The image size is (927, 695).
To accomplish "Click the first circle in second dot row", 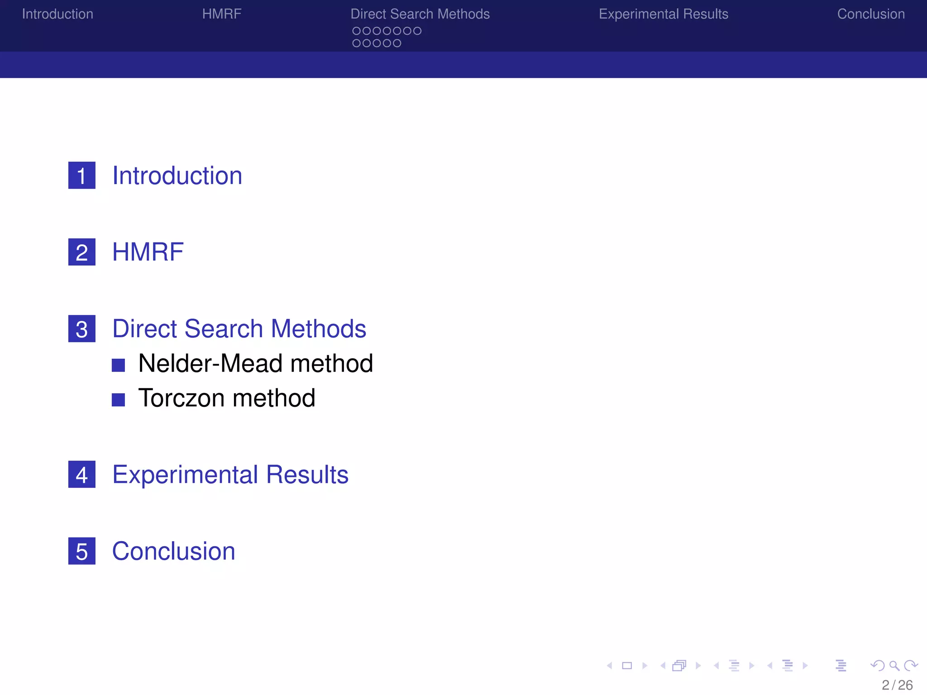I will (x=356, y=43).
